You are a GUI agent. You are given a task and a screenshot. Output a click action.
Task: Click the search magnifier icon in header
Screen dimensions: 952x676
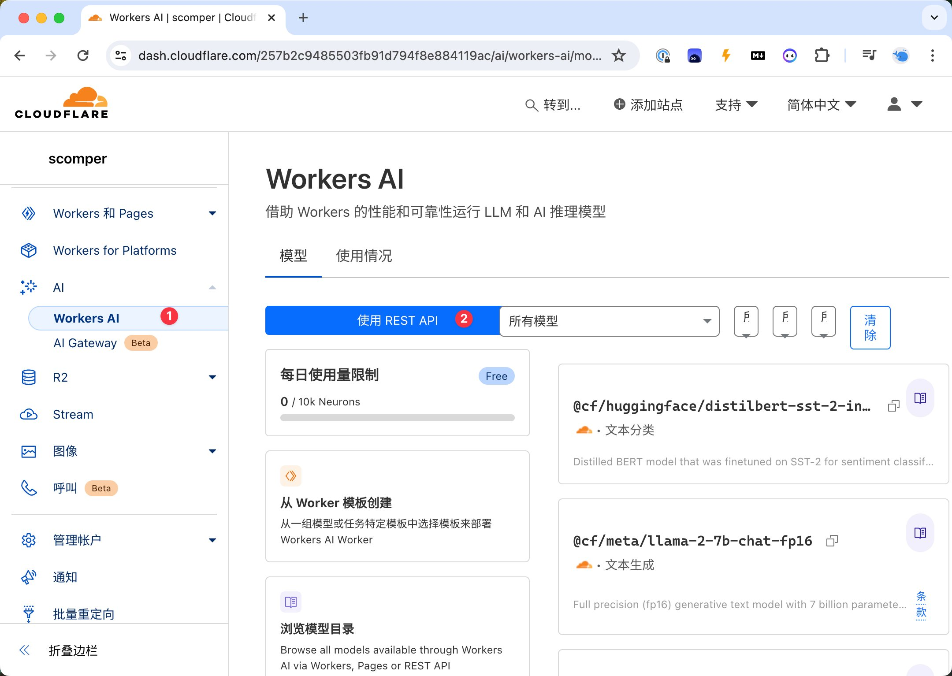[532, 105]
